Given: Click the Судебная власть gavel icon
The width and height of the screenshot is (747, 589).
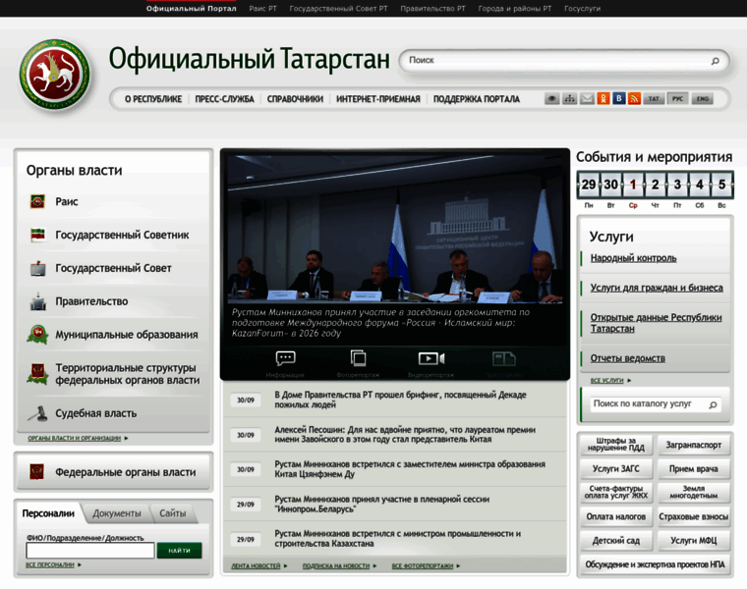Looking at the screenshot, I should click(37, 413).
